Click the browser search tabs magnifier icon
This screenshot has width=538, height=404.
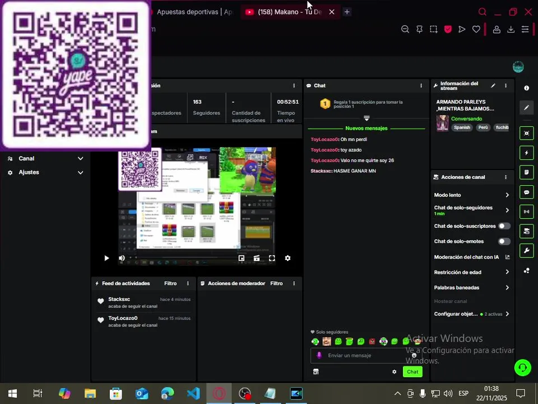coord(483,12)
